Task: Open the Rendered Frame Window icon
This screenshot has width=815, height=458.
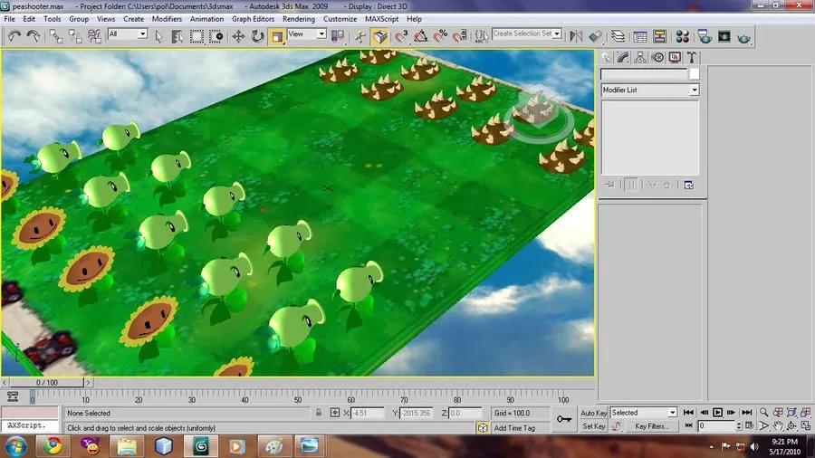Action: [x=724, y=36]
